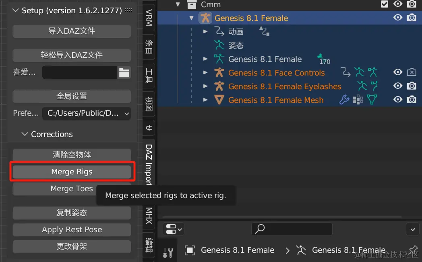Hide Genesis 8.1 Female Mesh in viewport
Image resolution: width=422 pixels, height=262 pixels.
click(398, 99)
